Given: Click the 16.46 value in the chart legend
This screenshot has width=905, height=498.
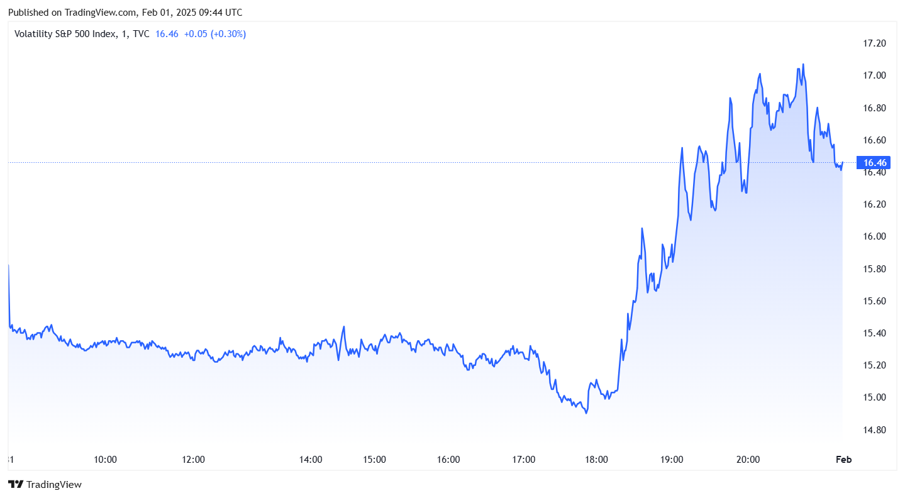Looking at the screenshot, I should [167, 34].
